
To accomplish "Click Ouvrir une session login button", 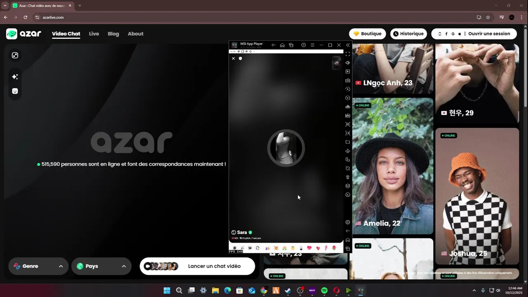I will click(474, 34).
